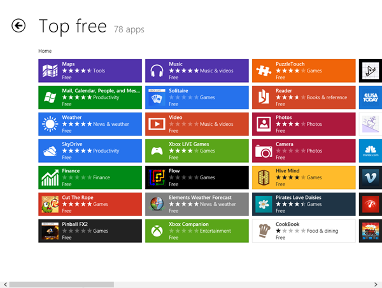The height and width of the screenshot is (288, 382).
Task: Click the horizontal scrollbar thumb
Action: tap(62, 284)
